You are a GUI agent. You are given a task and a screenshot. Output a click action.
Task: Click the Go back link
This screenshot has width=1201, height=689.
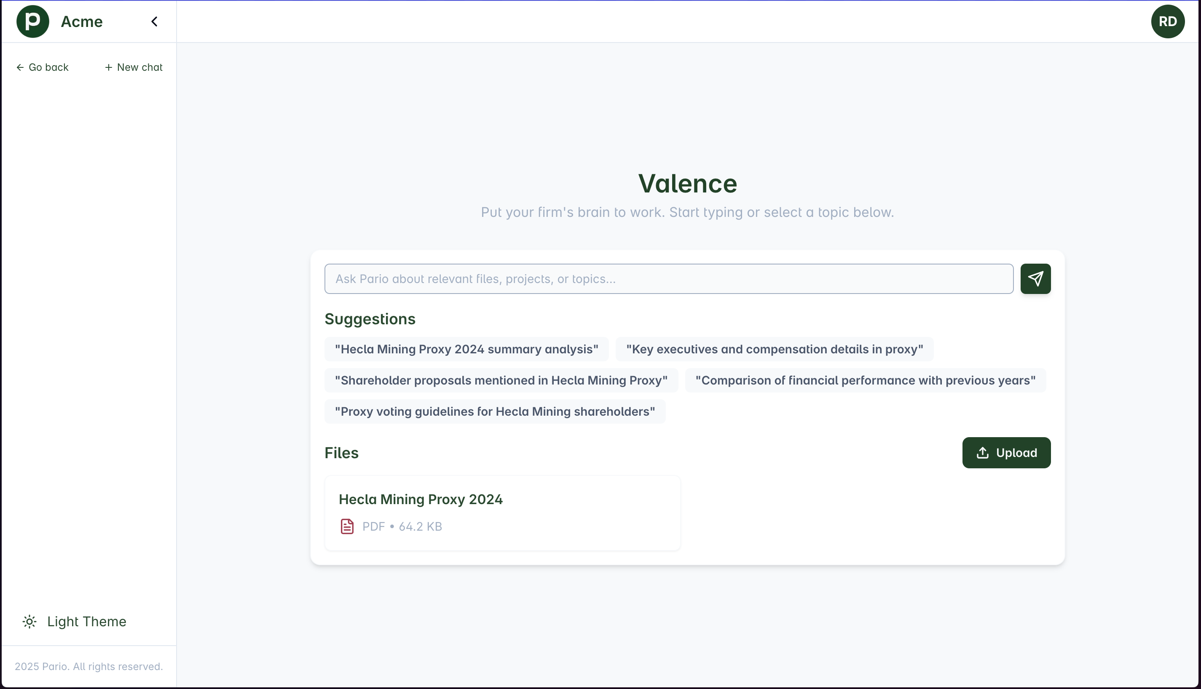click(x=42, y=67)
